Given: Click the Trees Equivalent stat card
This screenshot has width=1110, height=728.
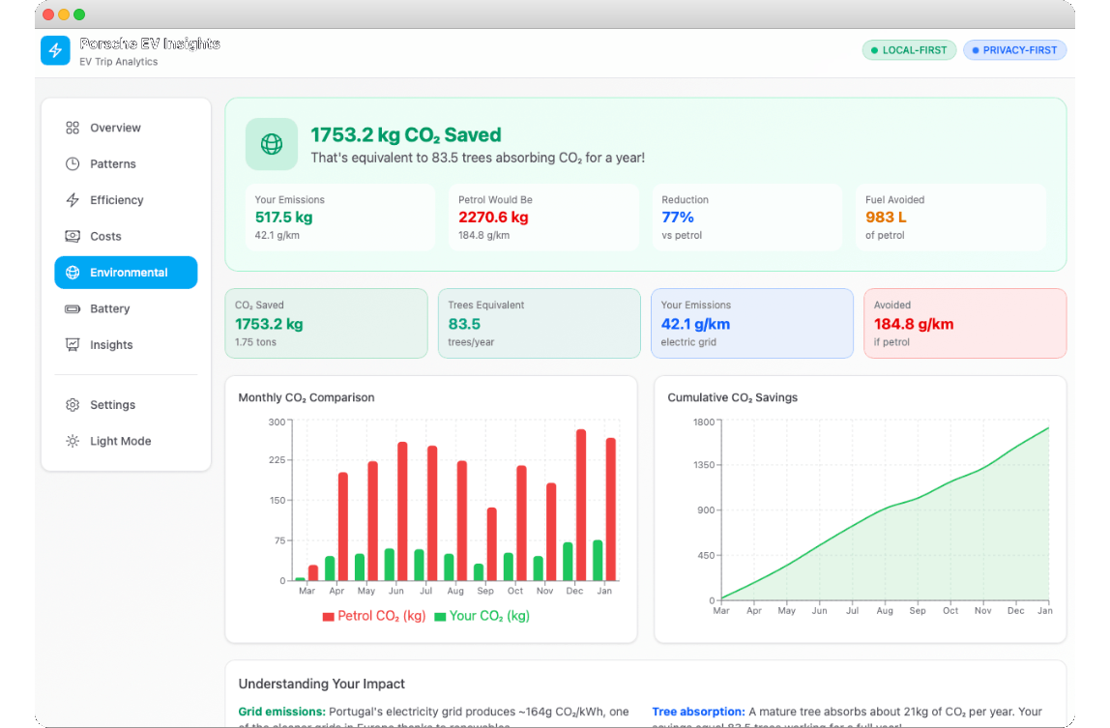Looking at the screenshot, I should pos(539,322).
